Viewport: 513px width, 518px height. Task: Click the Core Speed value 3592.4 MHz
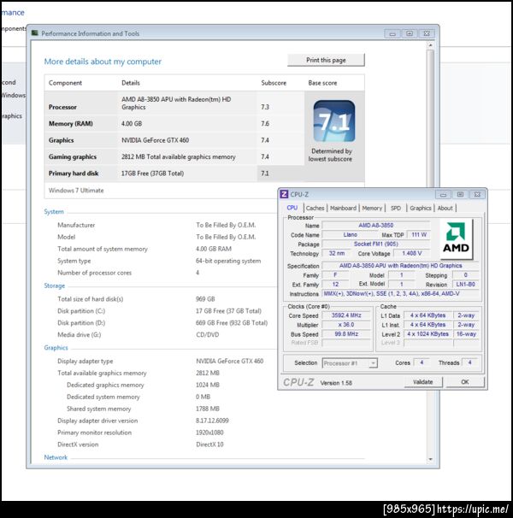(x=346, y=315)
